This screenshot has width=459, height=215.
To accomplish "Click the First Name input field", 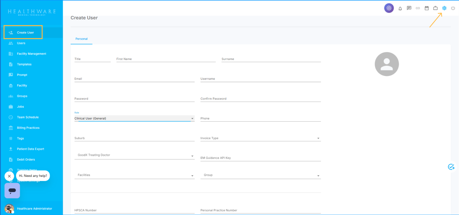I will 166,59.
